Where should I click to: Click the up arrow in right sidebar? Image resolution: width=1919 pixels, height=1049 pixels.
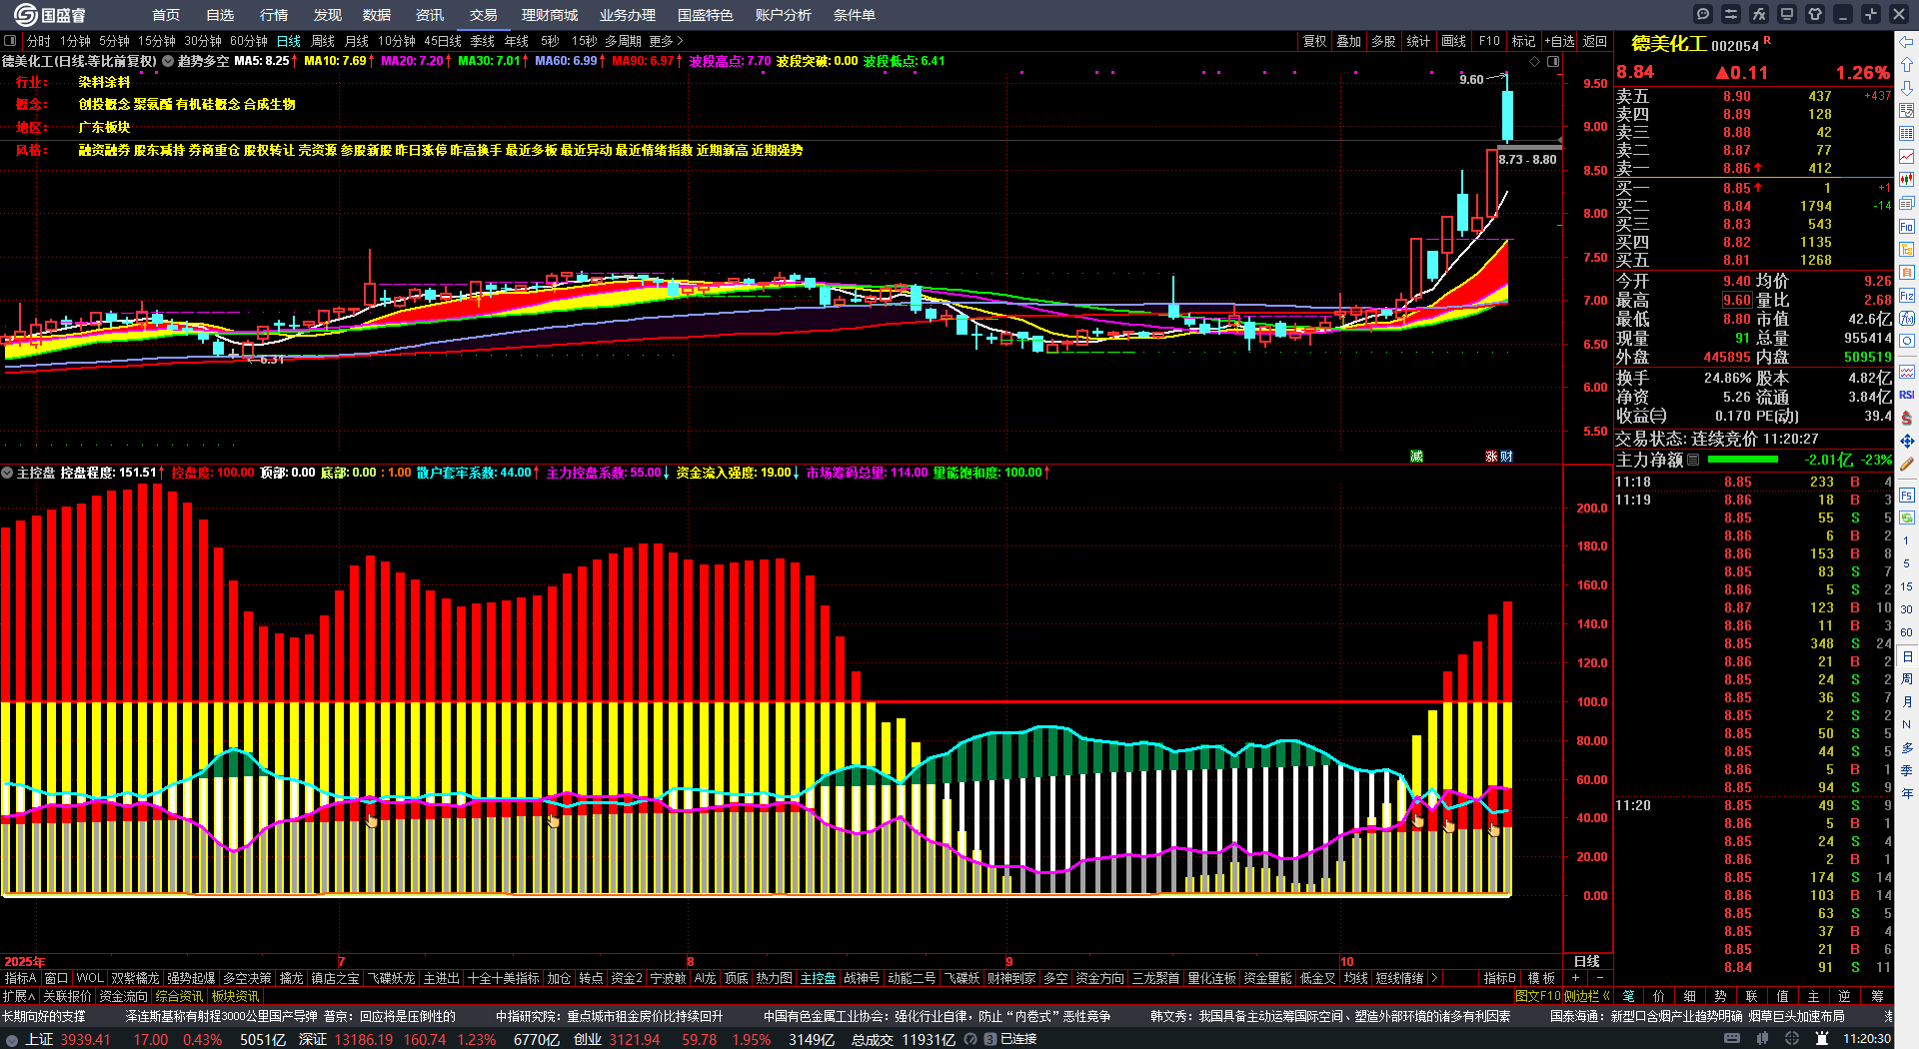coord(1907,65)
